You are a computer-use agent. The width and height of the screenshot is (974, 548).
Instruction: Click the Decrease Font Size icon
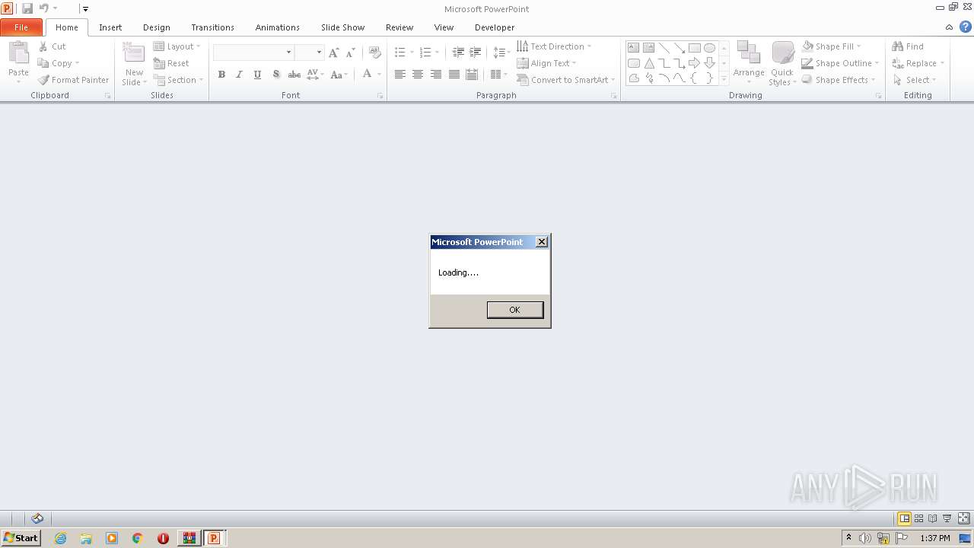(x=350, y=53)
